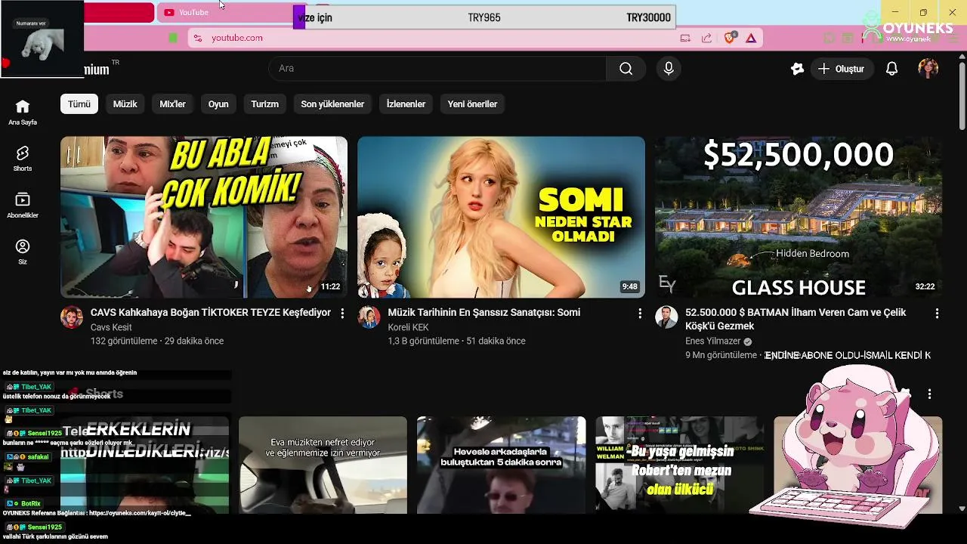Open Cavs Kesit channel name
Viewport: 967px width, 544px height.
111,327
